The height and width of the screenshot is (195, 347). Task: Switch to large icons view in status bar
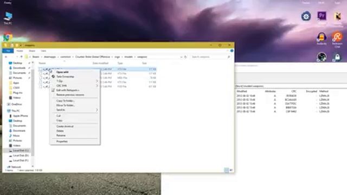pos(231,170)
